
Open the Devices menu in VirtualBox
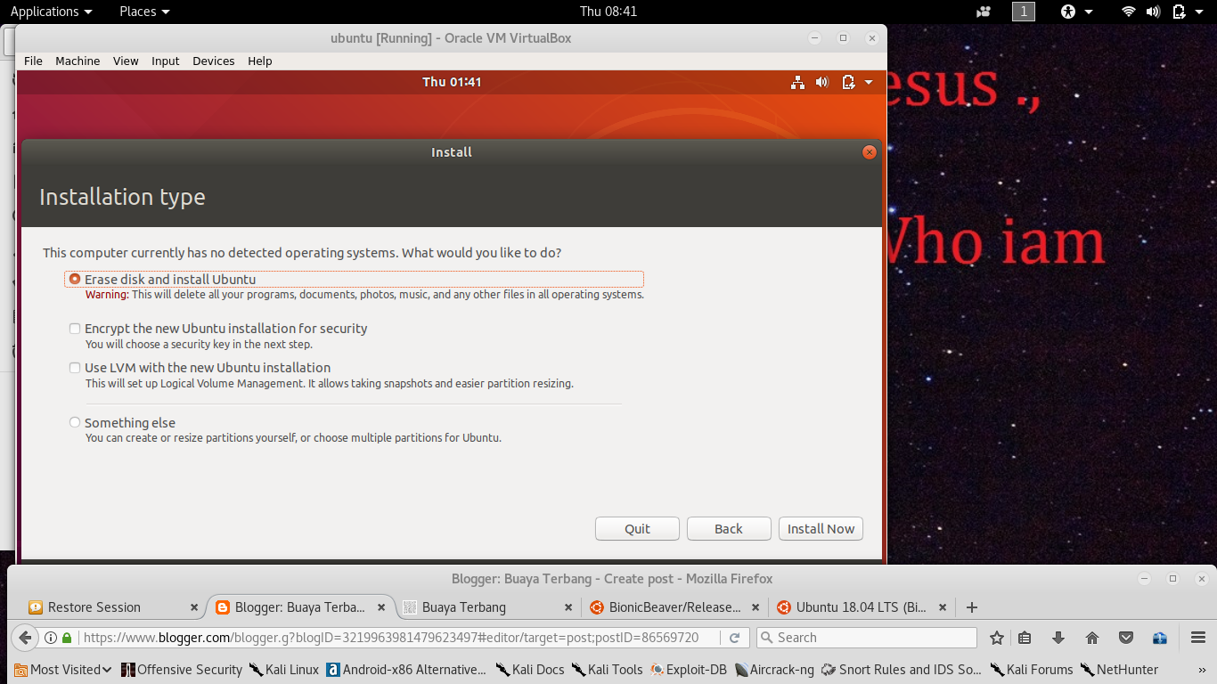tap(213, 61)
